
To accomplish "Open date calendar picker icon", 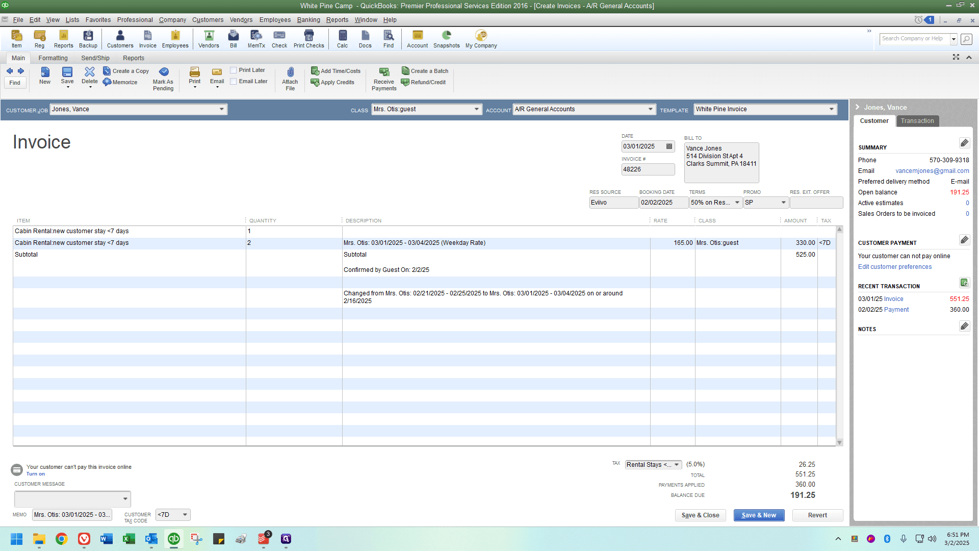I will click(669, 146).
